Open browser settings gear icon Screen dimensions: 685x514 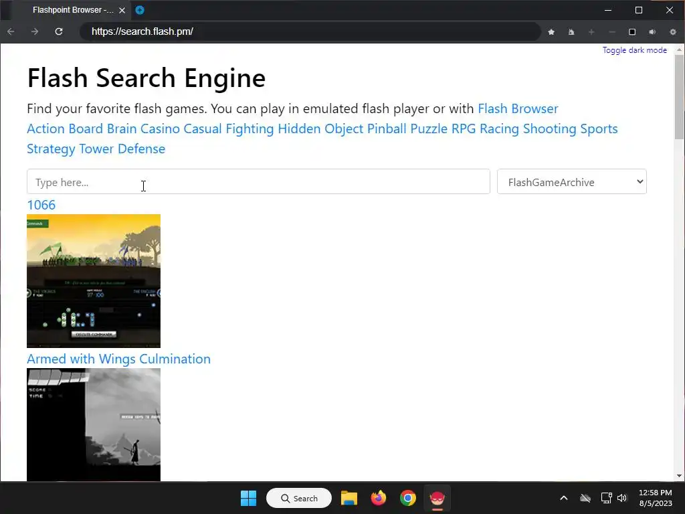point(673,32)
